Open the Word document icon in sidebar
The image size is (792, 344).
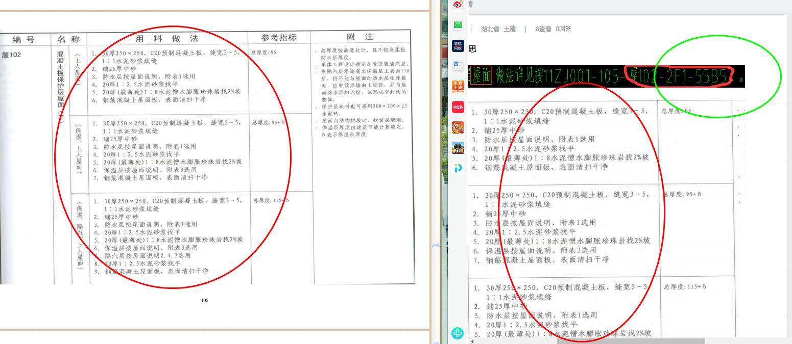pos(458,66)
